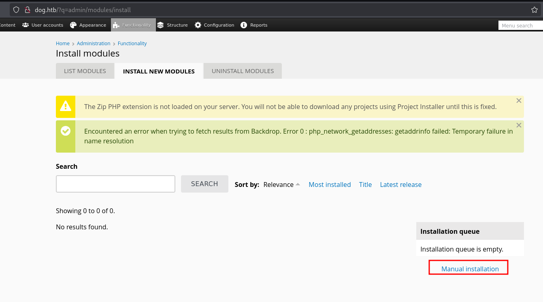Click the module Search text field
Viewport: 543px width, 302px height.
coord(115,184)
